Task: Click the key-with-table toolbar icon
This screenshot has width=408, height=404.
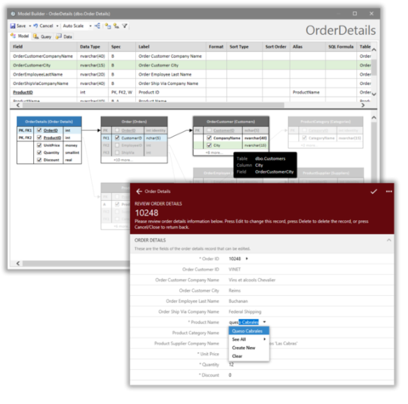Action: click(x=116, y=26)
